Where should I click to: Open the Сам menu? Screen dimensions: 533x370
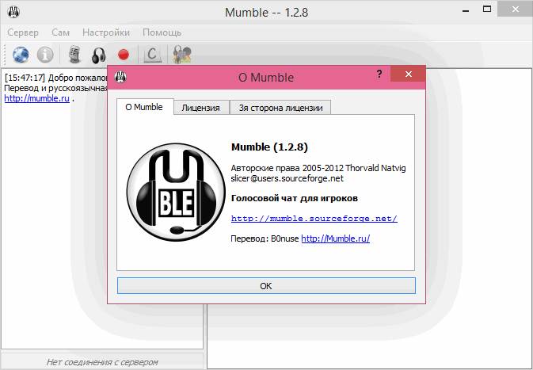coord(60,32)
